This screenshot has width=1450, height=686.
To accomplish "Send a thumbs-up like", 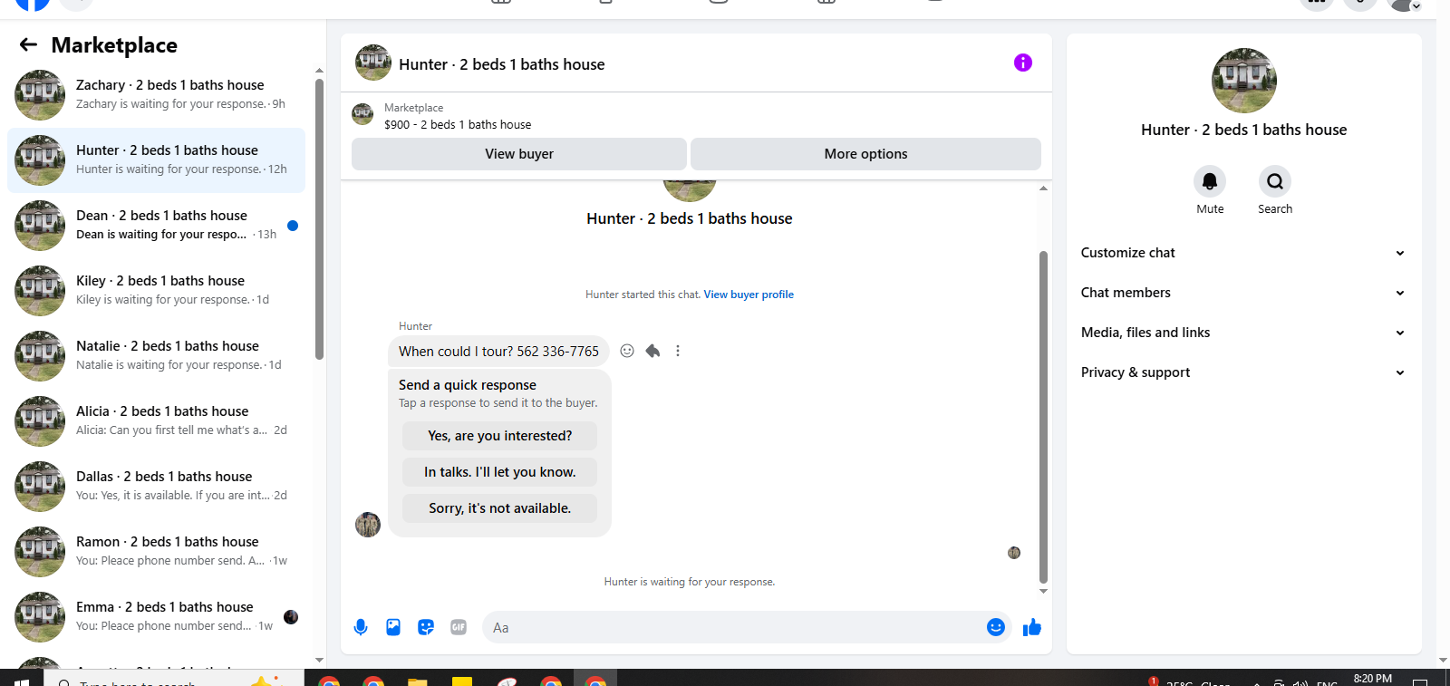I will pos(1031,627).
